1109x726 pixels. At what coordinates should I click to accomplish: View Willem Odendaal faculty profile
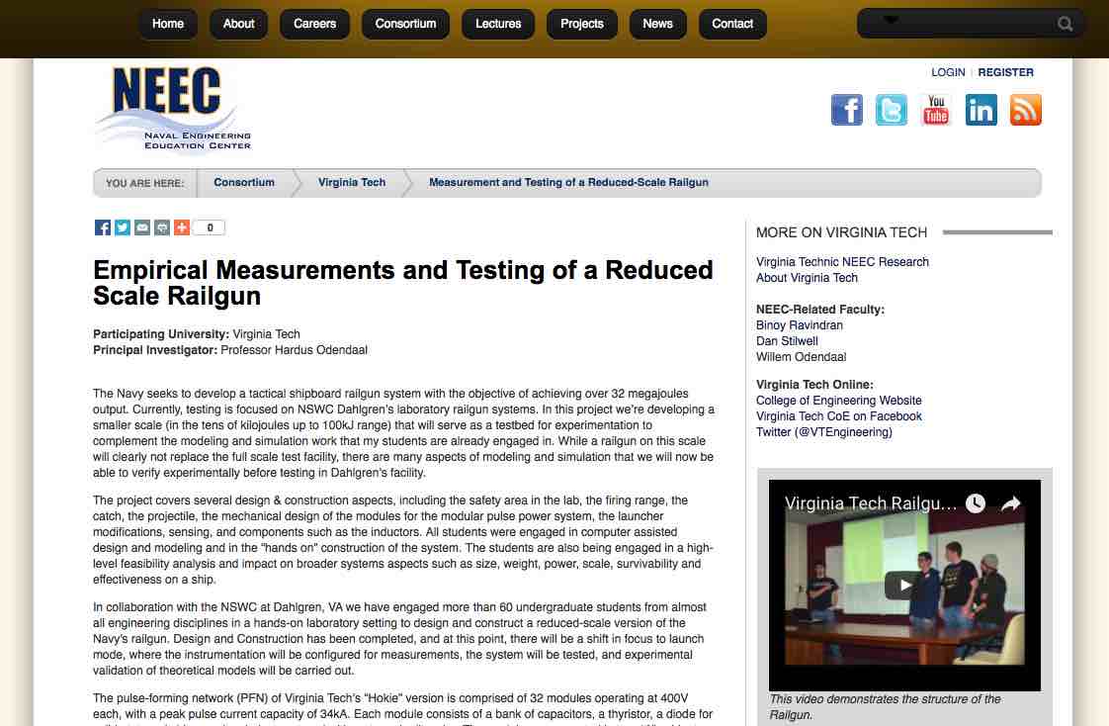802,357
